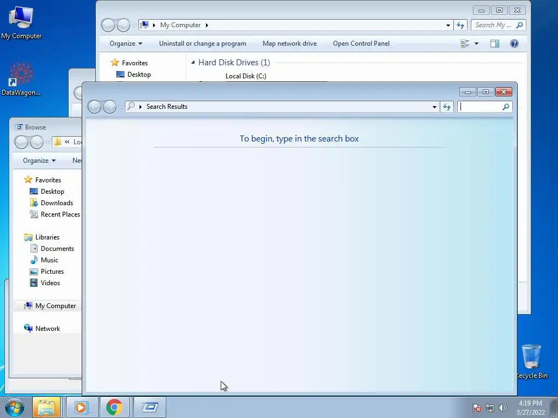Select Recent Places in the Browse dialog
The height and width of the screenshot is (418, 558).
(55, 214)
